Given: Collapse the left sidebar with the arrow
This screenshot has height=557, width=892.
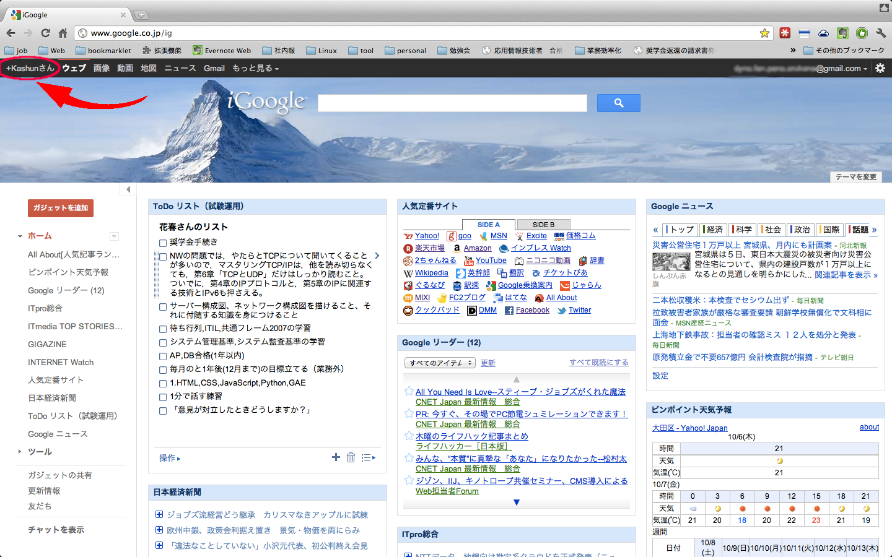Looking at the screenshot, I should [x=128, y=189].
